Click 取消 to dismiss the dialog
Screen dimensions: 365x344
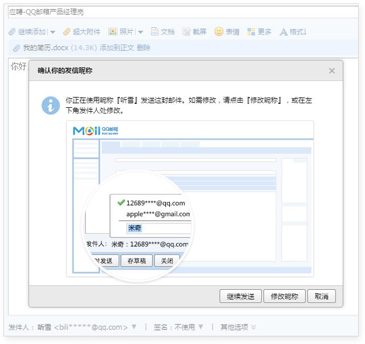(x=322, y=296)
